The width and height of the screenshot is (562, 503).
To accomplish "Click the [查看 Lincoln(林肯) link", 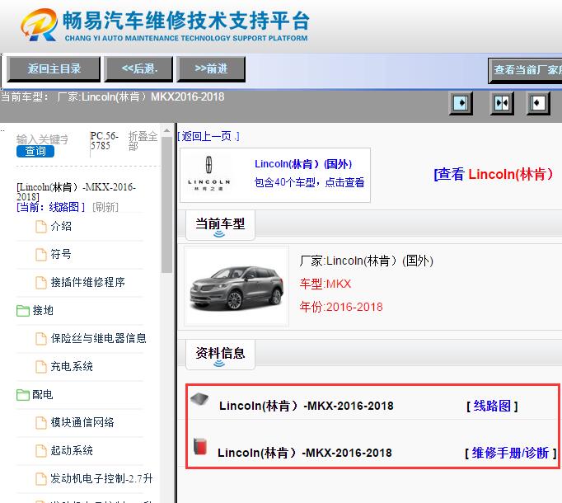I will 493,174.
